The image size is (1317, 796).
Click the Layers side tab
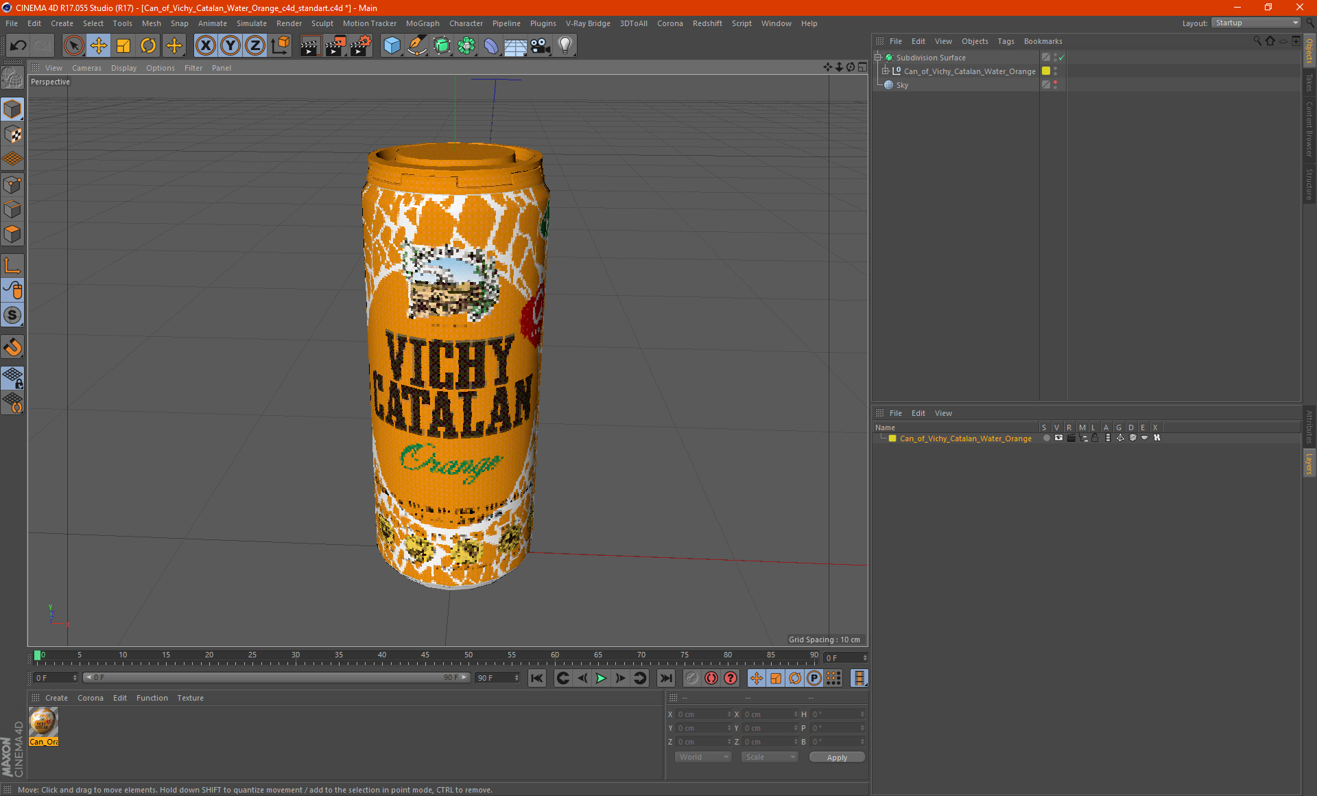click(x=1309, y=463)
